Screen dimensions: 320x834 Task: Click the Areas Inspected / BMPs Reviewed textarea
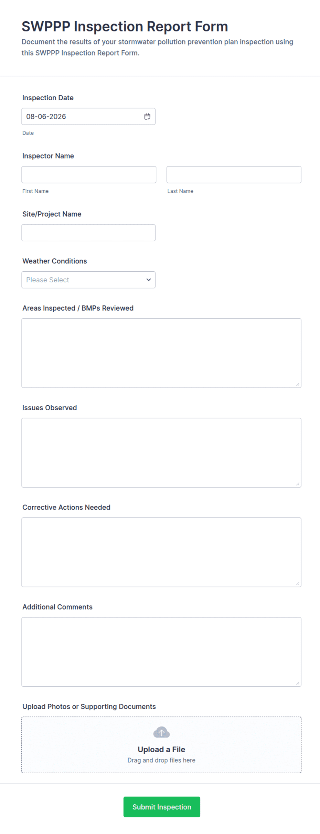tap(161, 353)
